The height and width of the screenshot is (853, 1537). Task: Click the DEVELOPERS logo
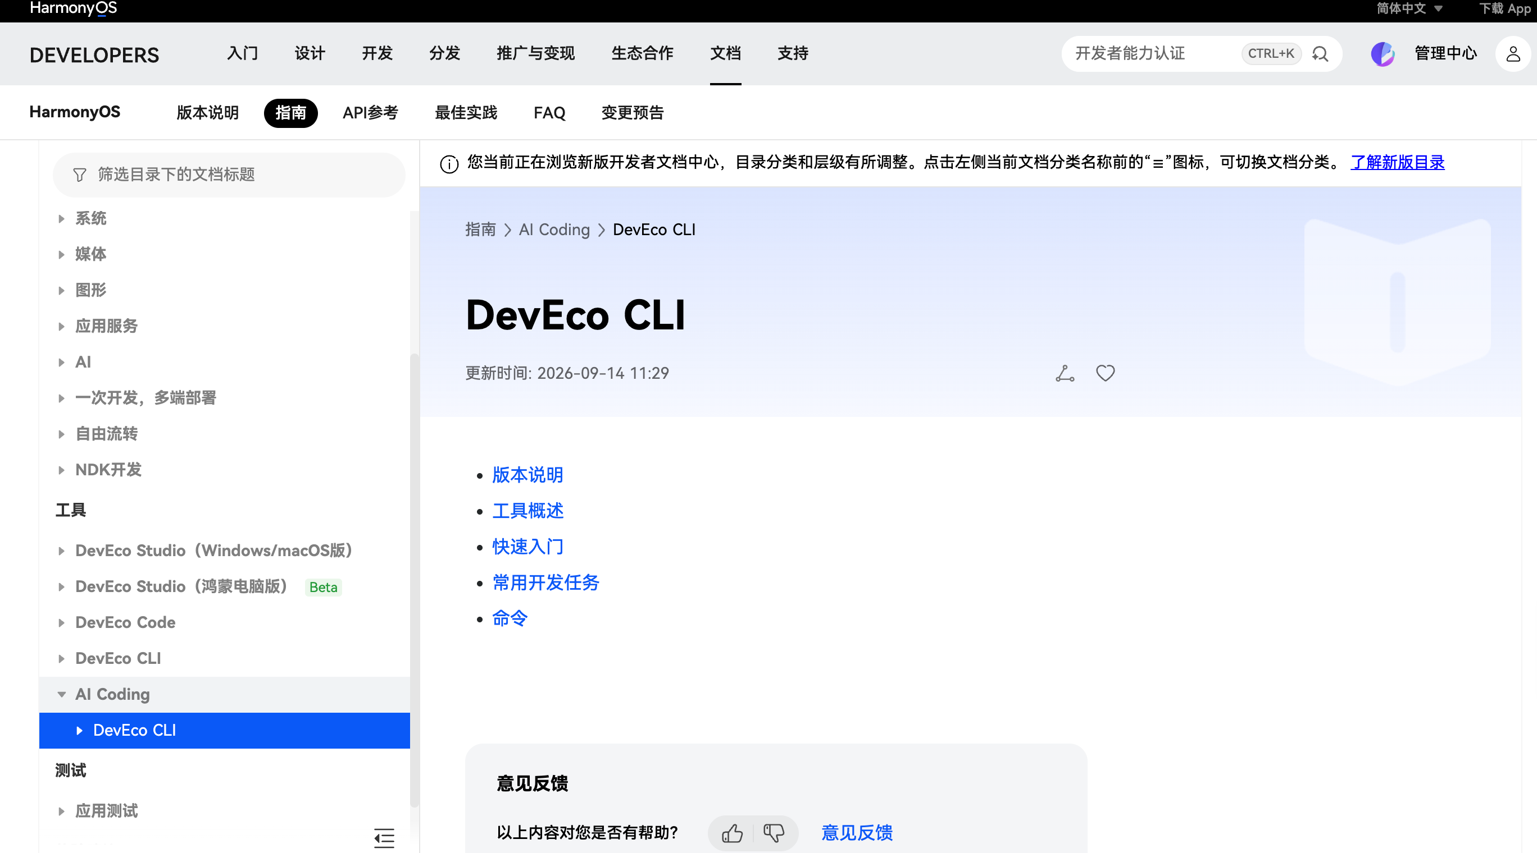[94, 55]
